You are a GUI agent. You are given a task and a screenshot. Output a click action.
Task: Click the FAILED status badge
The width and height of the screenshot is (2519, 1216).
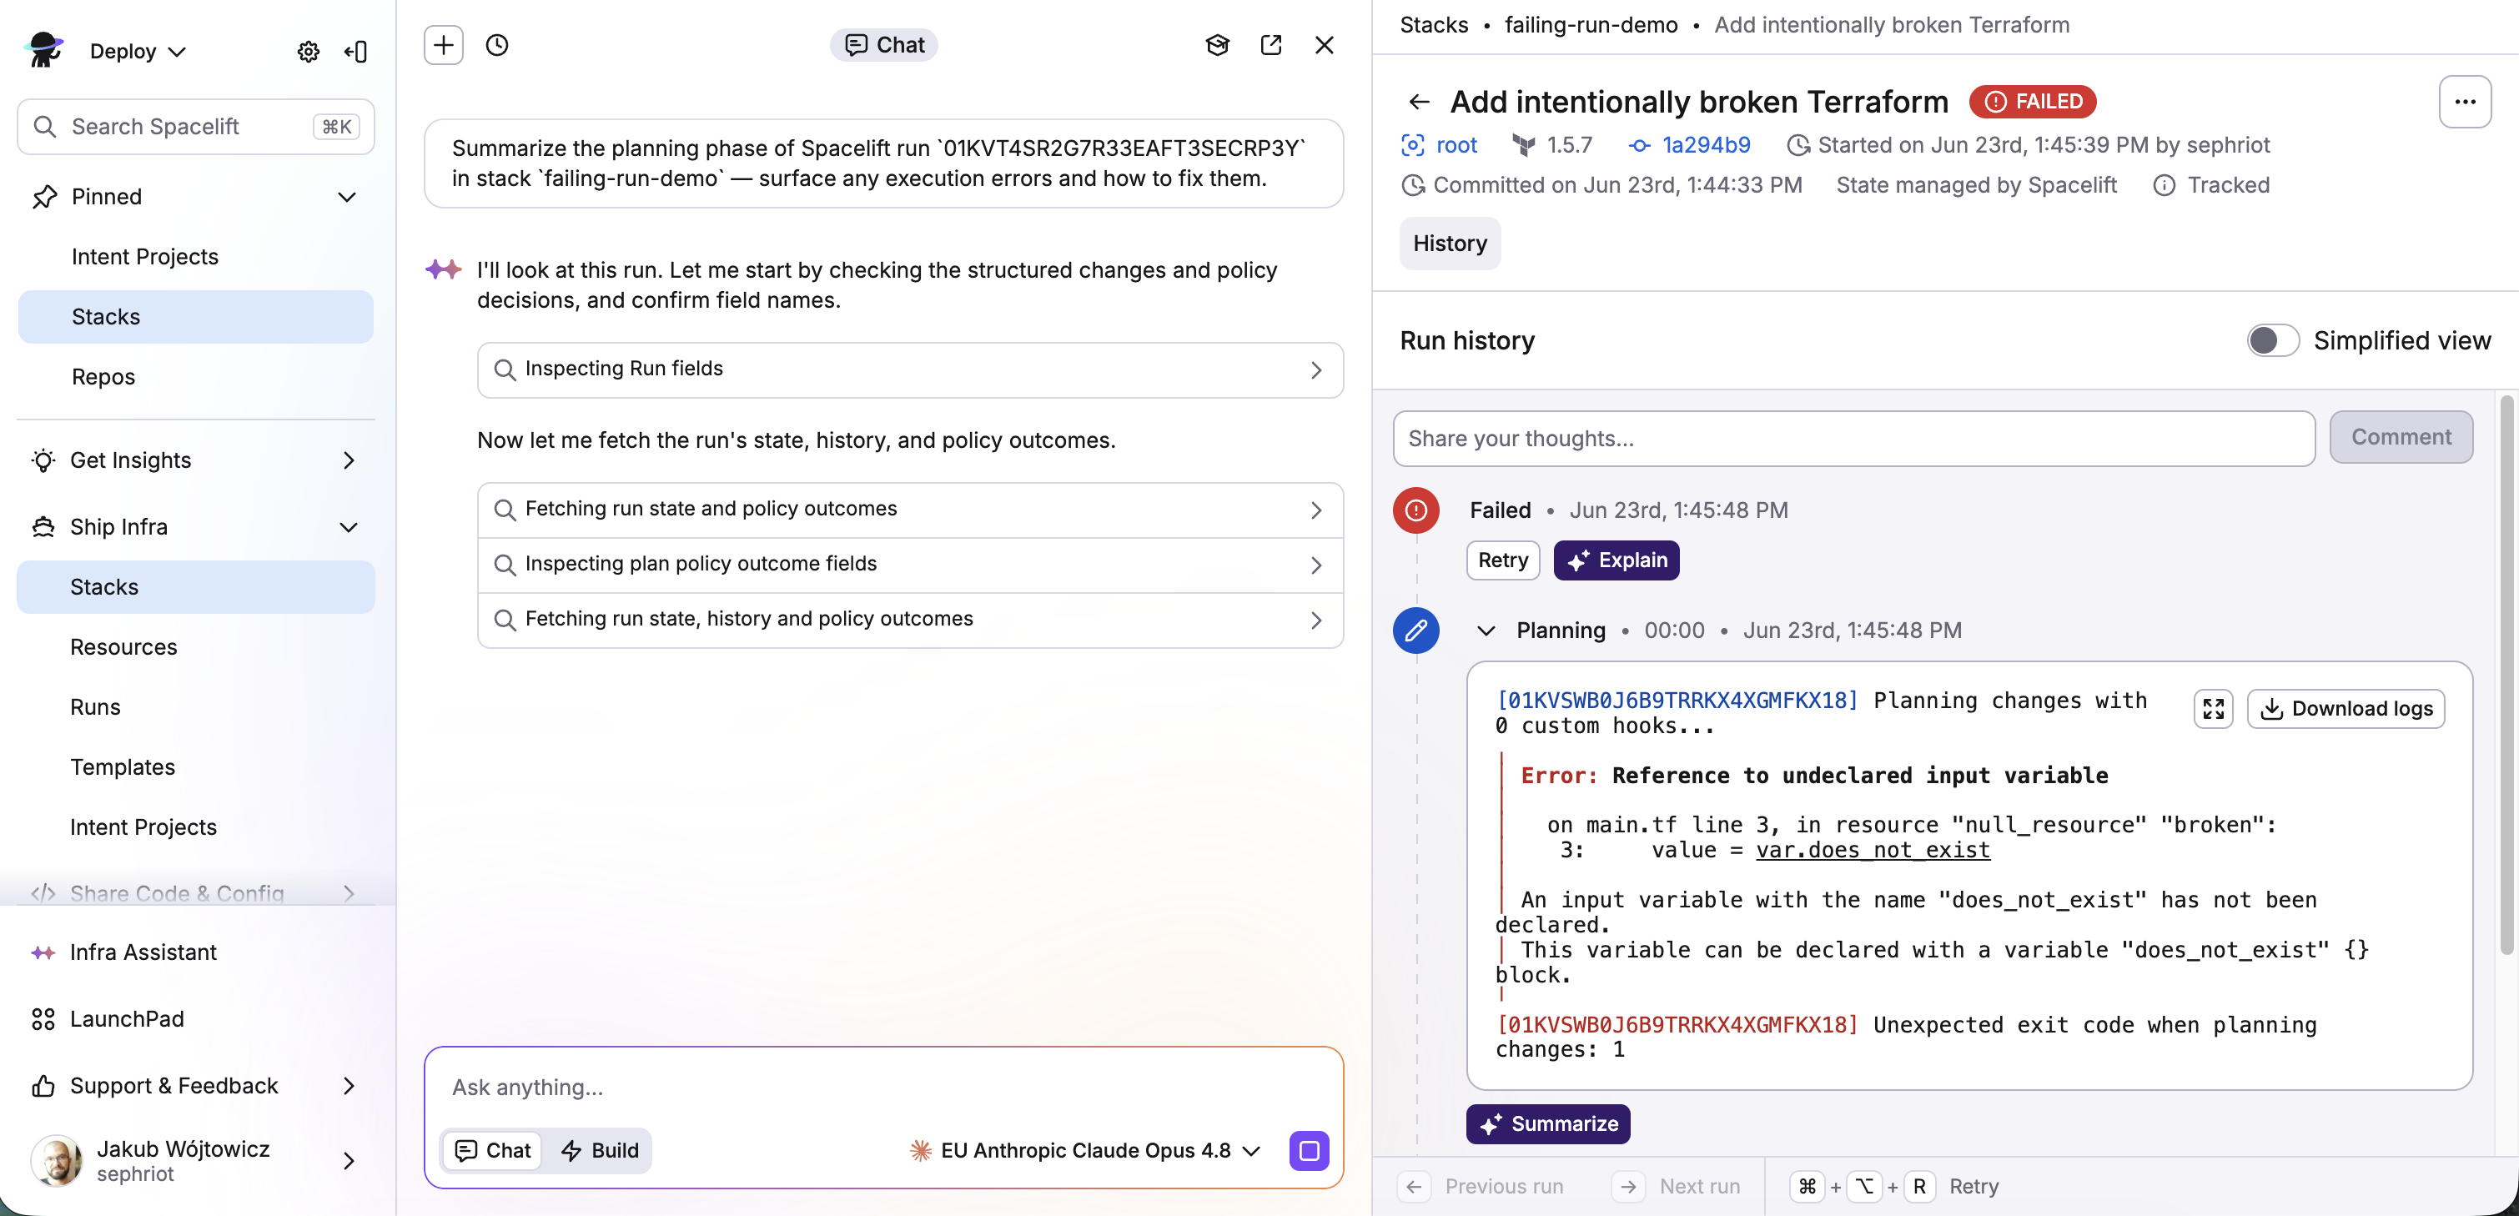click(x=2033, y=102)
